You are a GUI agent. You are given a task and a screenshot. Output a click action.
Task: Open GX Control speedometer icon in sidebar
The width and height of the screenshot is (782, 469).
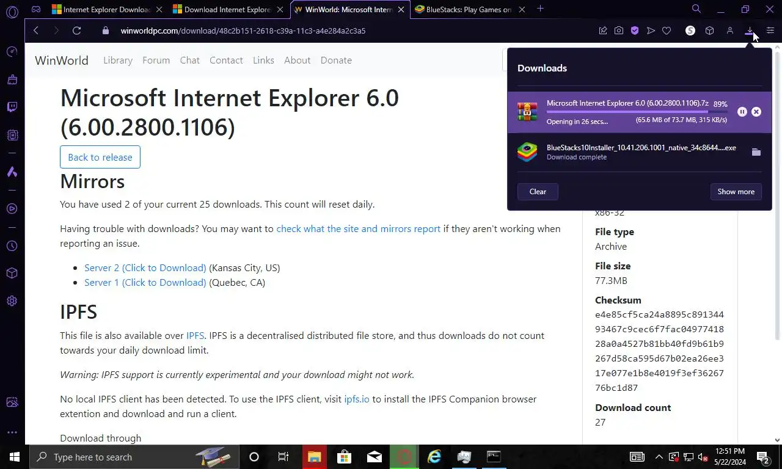click(x=12, y=52)
